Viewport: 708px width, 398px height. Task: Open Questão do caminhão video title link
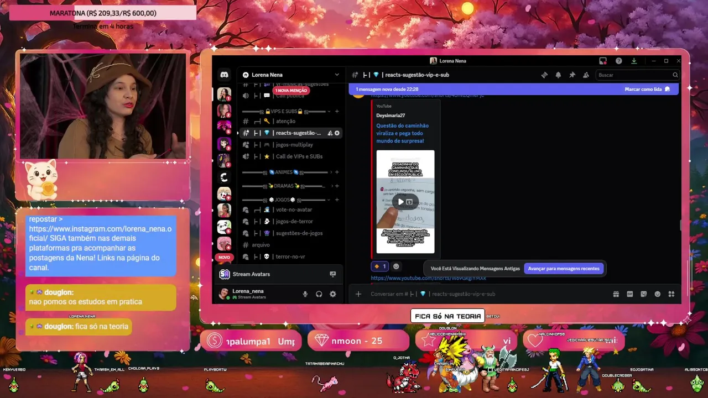[x=402, y=133]
